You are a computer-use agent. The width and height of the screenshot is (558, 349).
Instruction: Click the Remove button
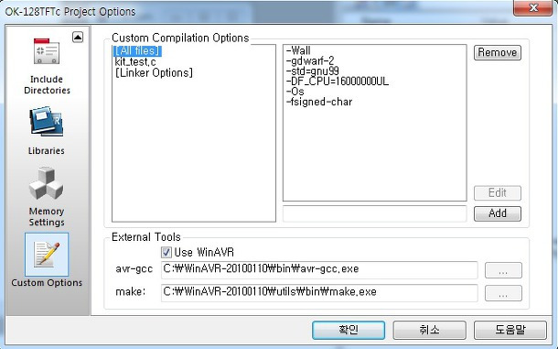point(497,52)
